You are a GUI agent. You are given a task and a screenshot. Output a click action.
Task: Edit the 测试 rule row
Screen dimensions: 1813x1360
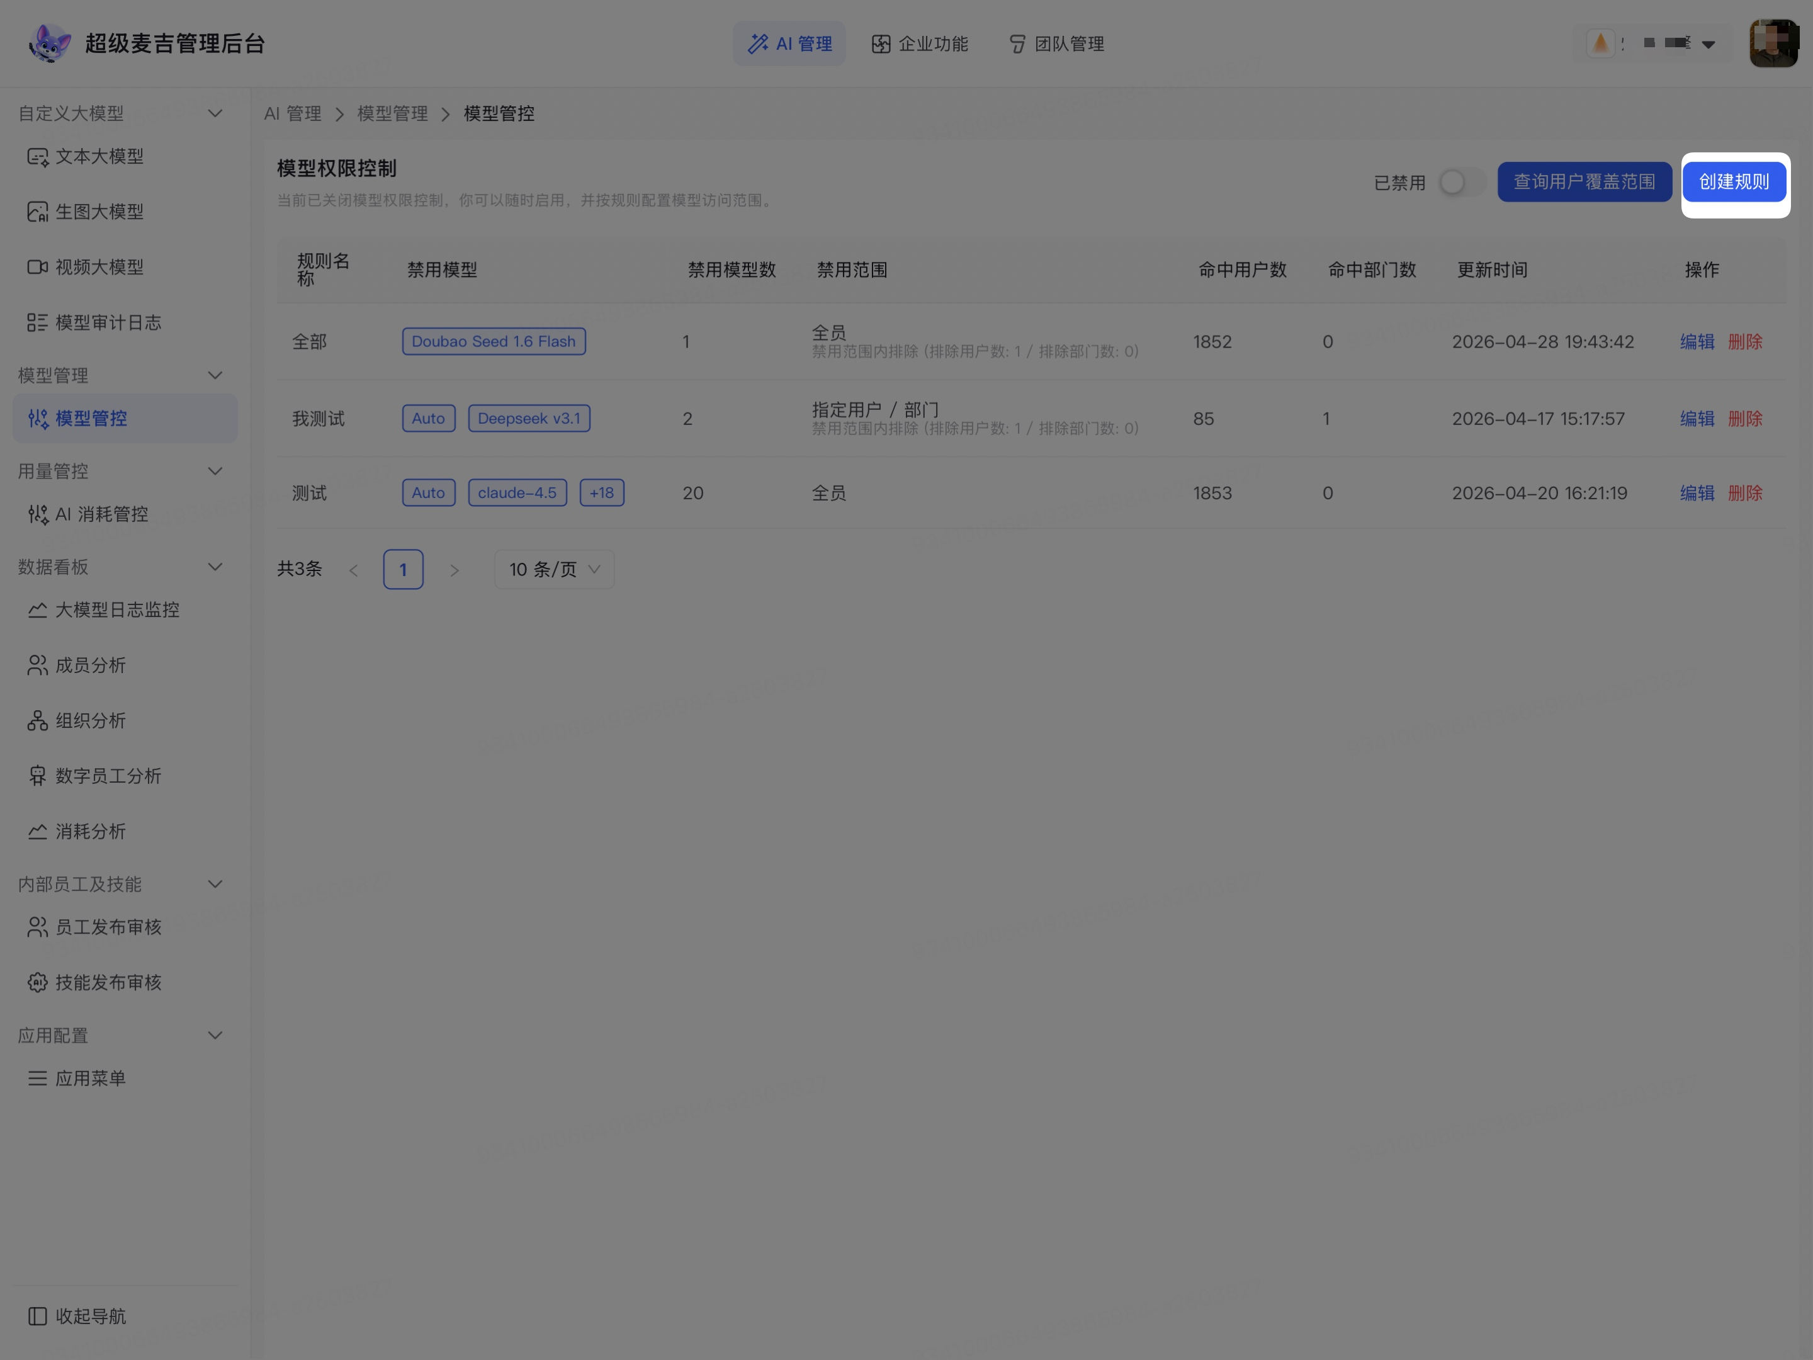[x=1697, y=494]
